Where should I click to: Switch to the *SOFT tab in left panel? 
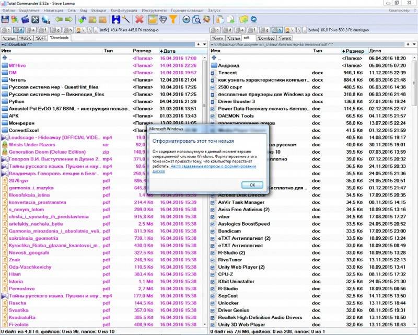(x=41, y=38)
